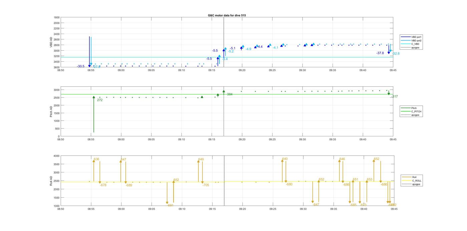Click the '-32.8' VBD data label

click(396, 54)
